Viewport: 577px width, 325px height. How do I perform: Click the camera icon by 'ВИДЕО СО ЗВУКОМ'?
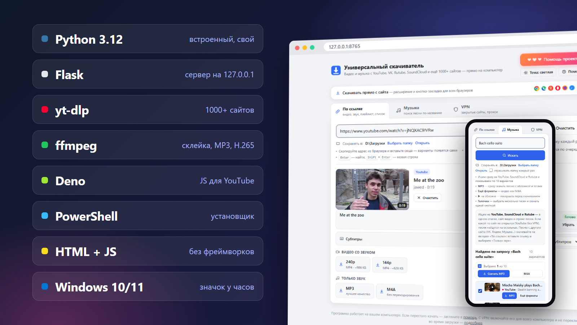pyautogui.click(x=338, y=252)
